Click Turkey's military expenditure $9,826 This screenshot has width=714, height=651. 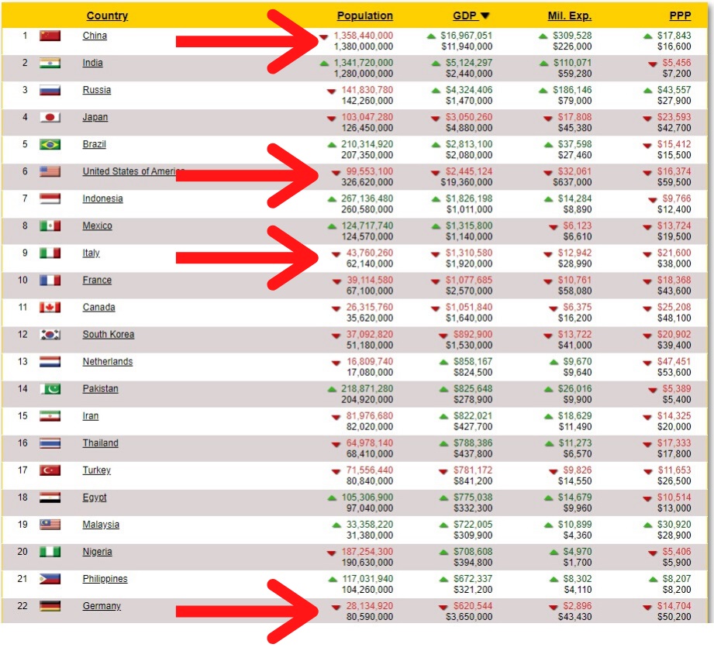[x=578, y=470]
